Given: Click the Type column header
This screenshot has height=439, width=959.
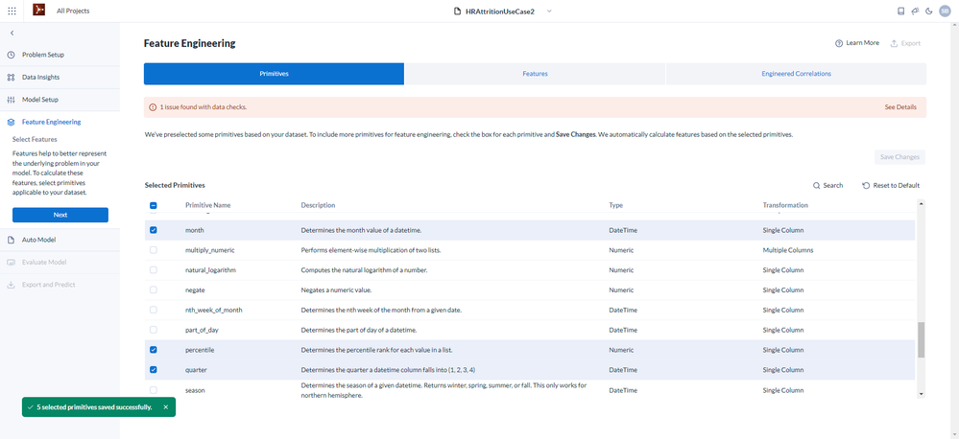Looking at the screenshot, I should (616, 205).
